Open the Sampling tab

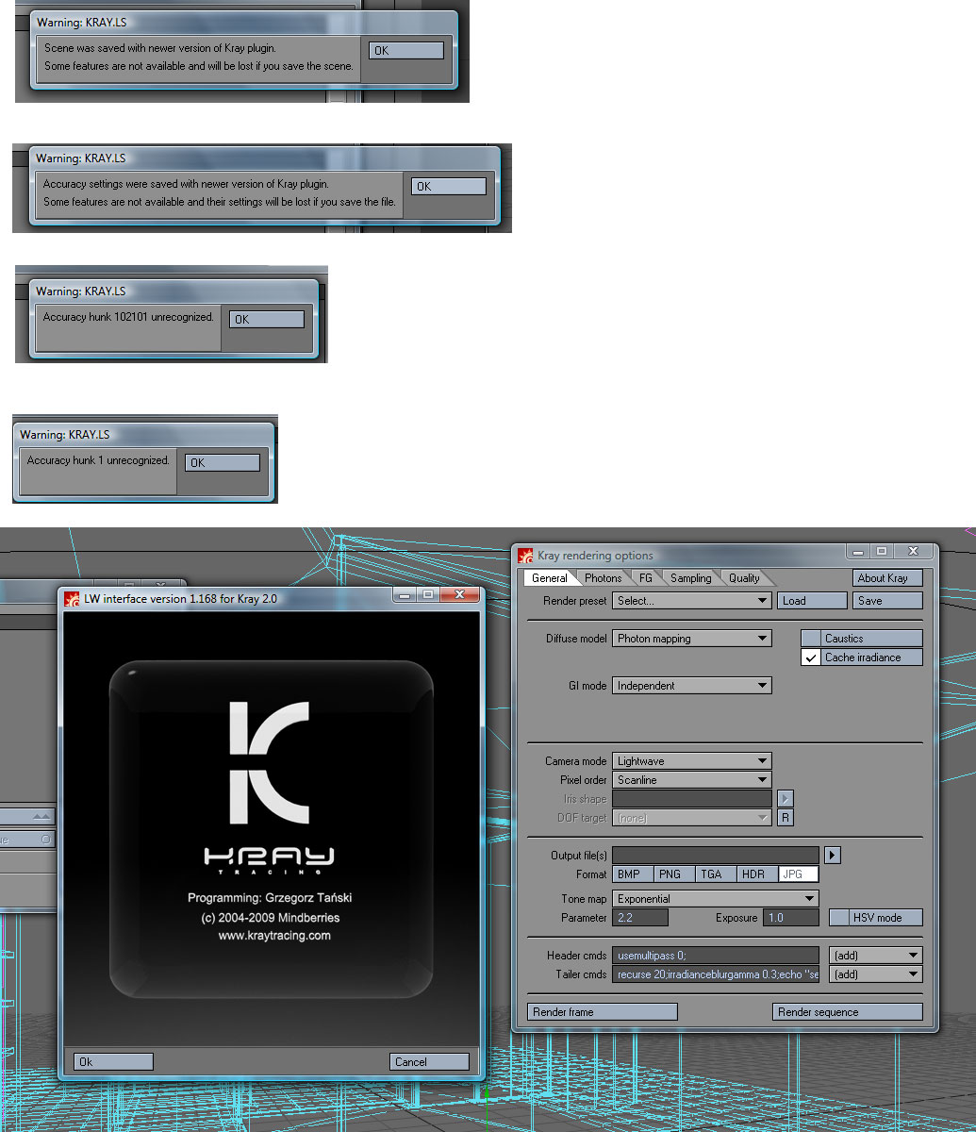(690, 578)
